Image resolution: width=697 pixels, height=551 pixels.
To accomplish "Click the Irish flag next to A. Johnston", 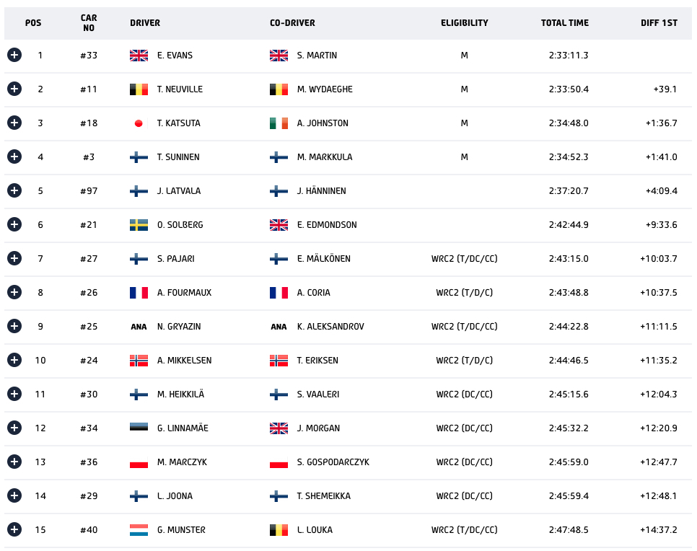I will pos(279,123).
